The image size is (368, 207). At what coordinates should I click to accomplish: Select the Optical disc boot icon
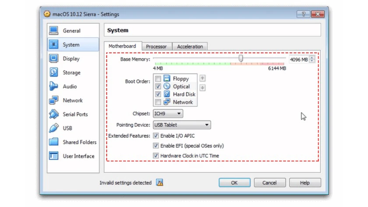tap(167, 86)
